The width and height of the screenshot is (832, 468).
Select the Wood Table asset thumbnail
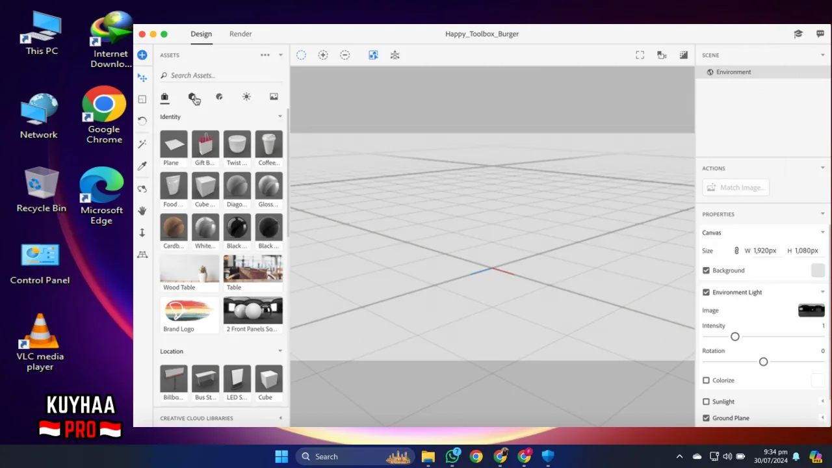[190, 274]
